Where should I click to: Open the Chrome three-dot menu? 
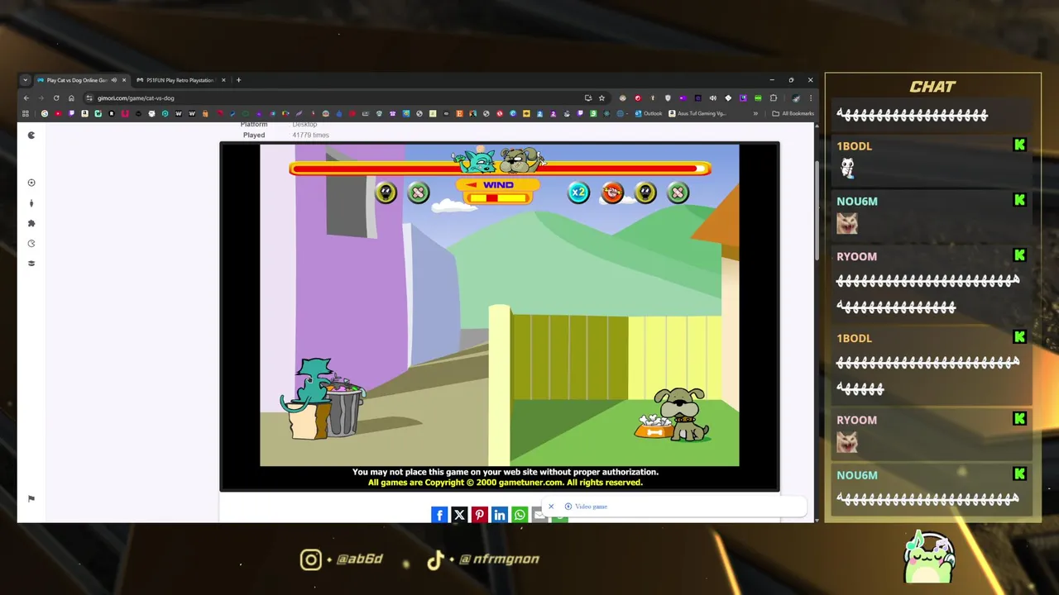point(810,98)
